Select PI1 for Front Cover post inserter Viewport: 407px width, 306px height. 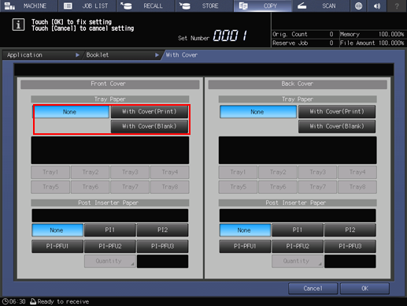point(110,230)
